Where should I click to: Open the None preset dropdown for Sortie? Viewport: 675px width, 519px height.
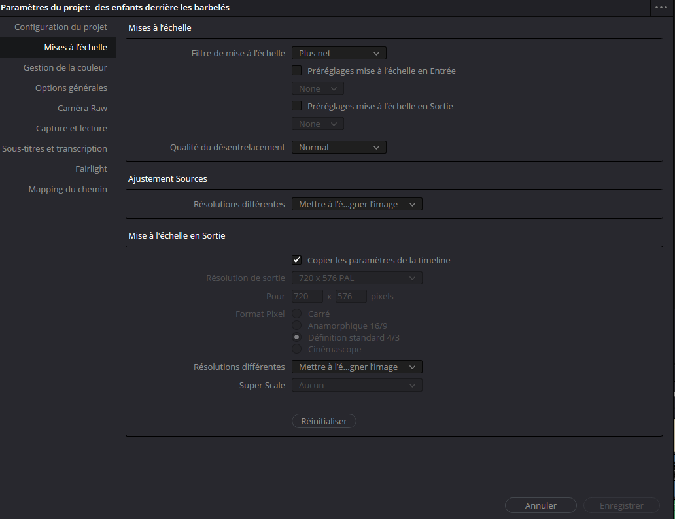point(318,124)
